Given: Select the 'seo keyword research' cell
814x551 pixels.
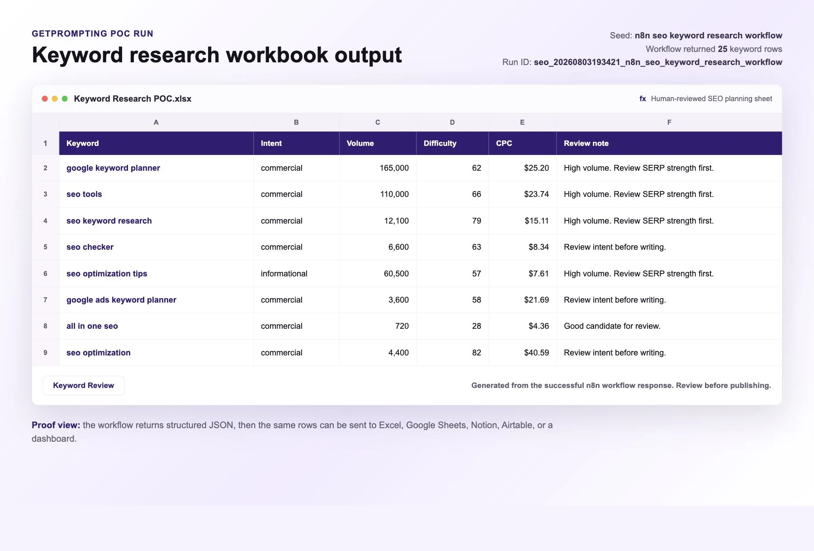Looking at the screenshot, I should coord(156,221).
